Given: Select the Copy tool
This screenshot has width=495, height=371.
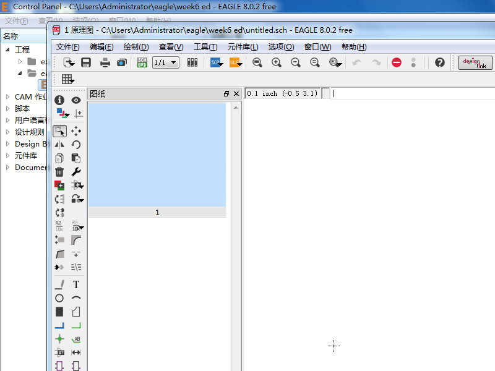Looking at the screenshot, I should click(x=59, y=158).
